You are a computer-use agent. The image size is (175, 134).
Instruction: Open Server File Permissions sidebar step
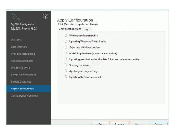click(24, 75)
